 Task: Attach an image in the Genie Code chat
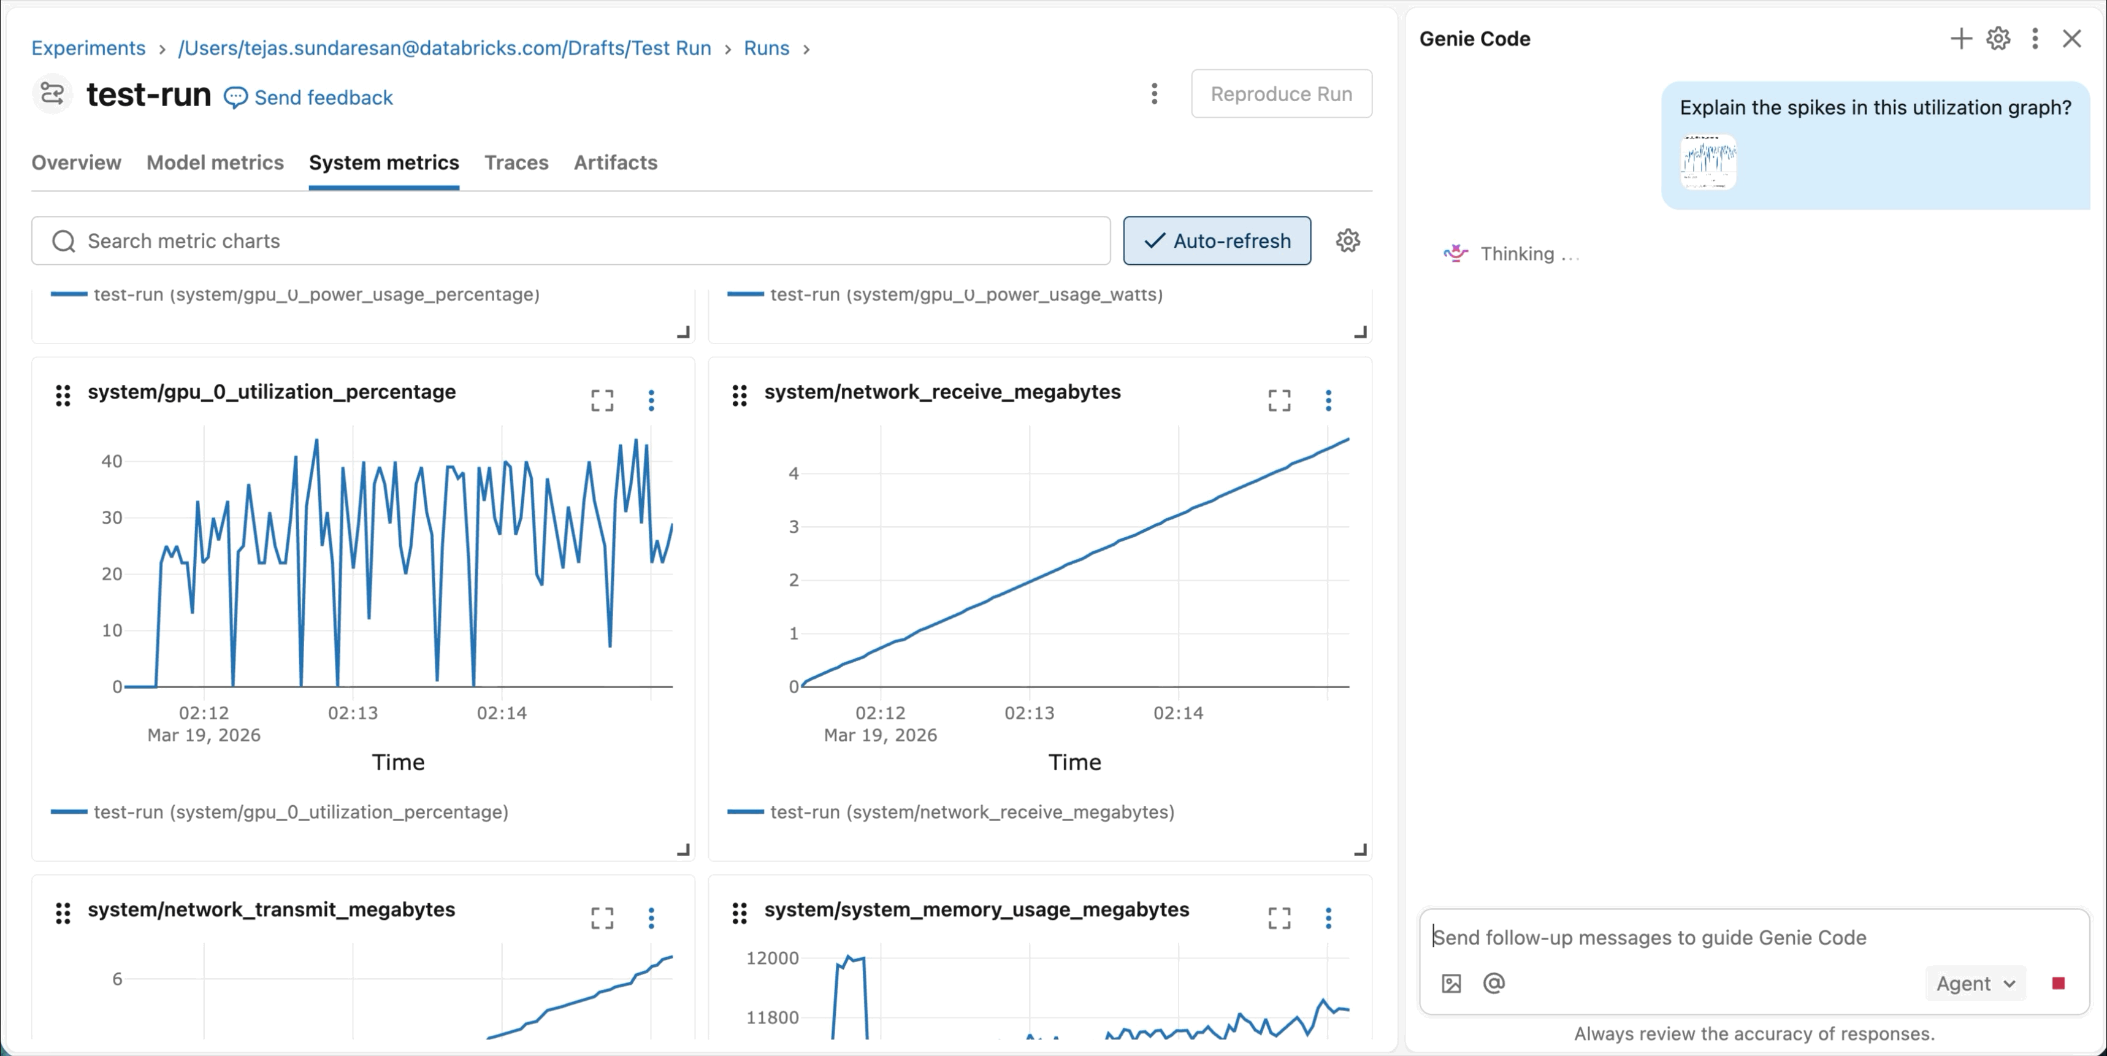1452,983
